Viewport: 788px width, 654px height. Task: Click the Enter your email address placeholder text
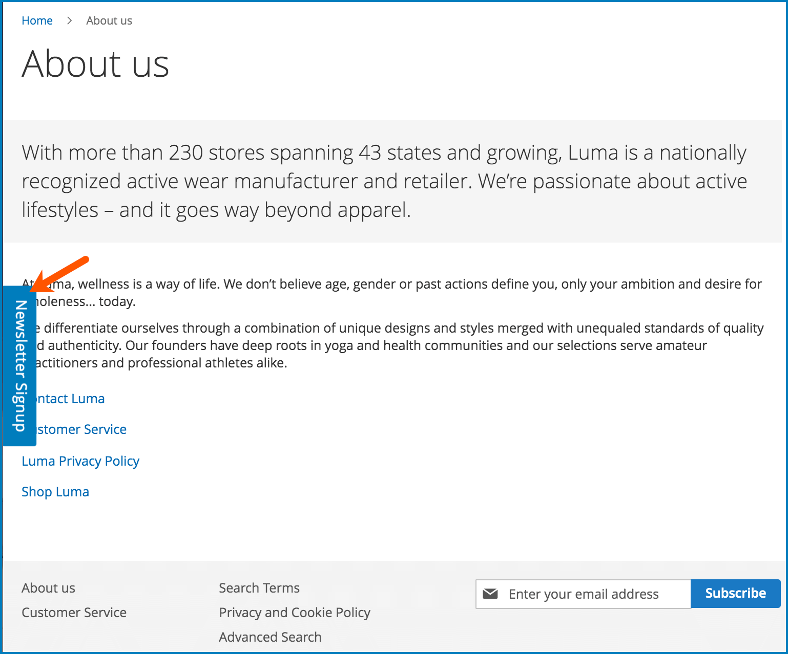coord(584,594)
